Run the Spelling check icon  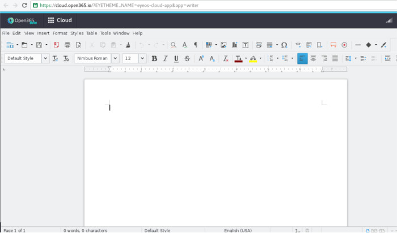185,45
